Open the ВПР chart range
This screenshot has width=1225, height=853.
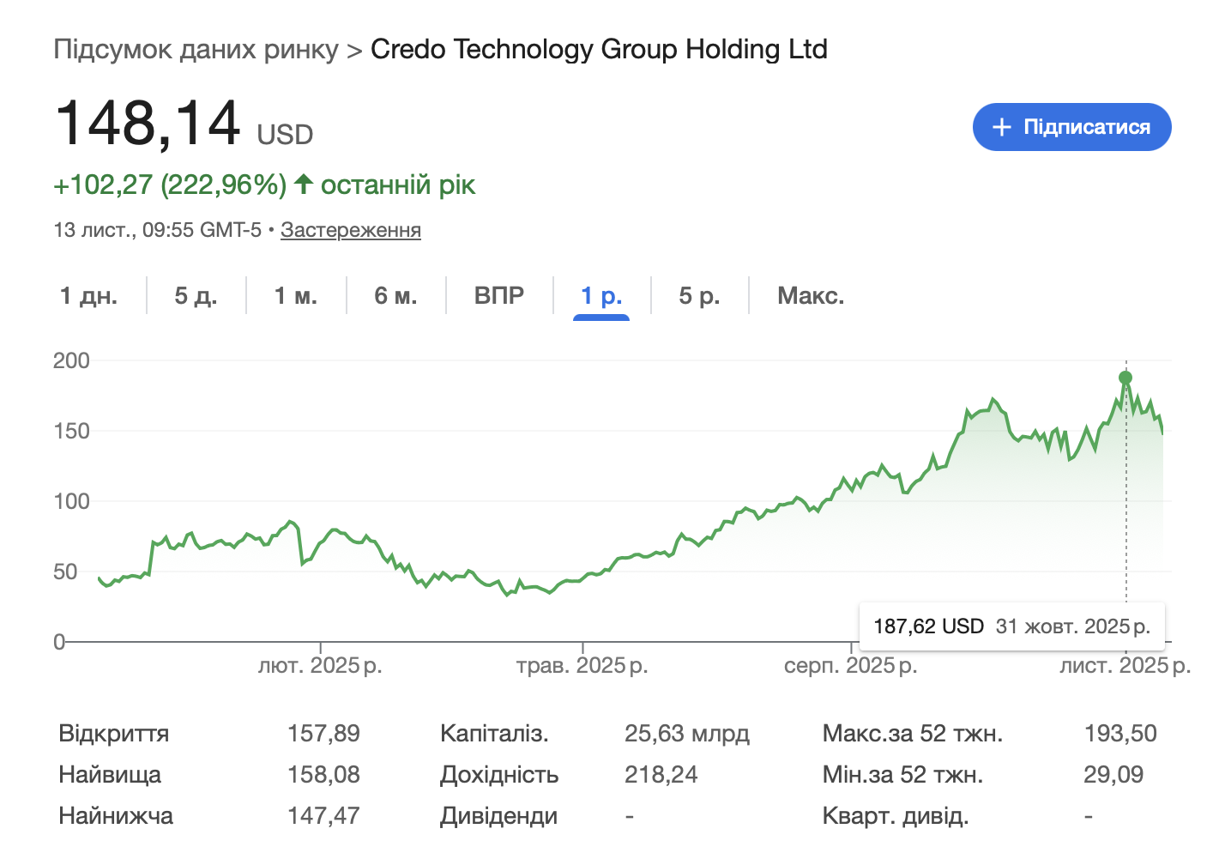pyautogui.click(x=498, y=294)
